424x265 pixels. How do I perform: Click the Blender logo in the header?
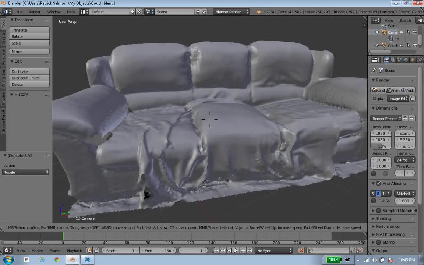coord(6,11)
